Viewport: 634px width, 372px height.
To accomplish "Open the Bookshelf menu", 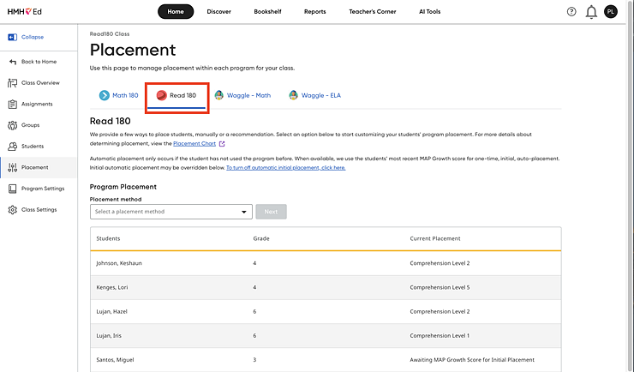I will (x=267, y=12).
